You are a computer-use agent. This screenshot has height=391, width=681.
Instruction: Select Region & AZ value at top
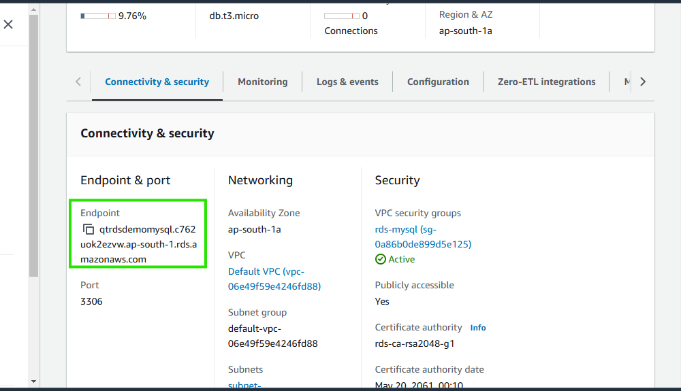pyautogui.click(x=466, y=31)
